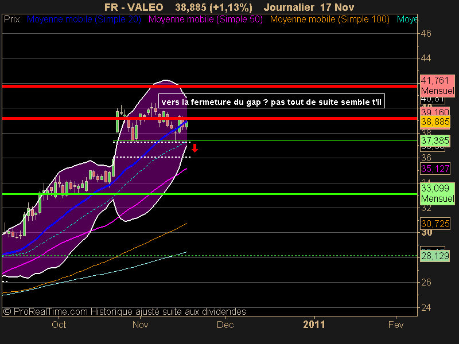Click the '46' price axis value
The image size is (459, 344).
click(426, 34)
